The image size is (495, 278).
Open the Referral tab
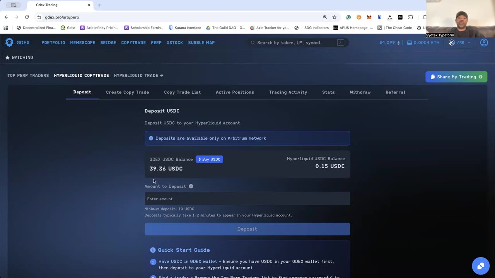tap(395, 92)
